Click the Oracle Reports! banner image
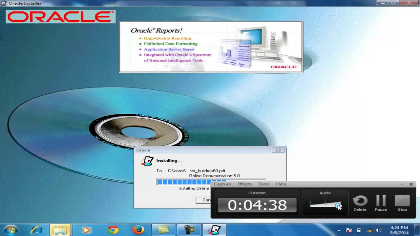The height and width of the screenshot is (236, 420). [211, 47]
